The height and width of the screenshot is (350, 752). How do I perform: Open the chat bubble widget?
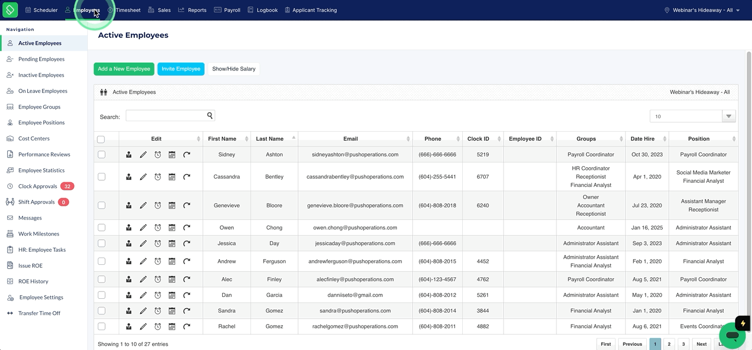[x=732, y=335]
